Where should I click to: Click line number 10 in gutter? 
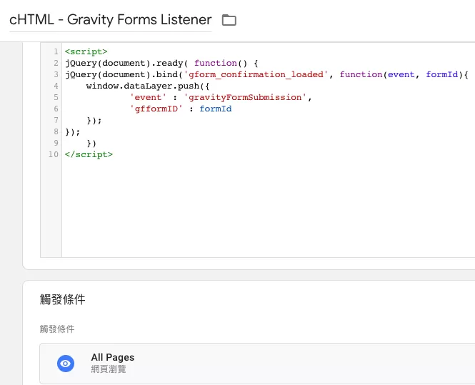point(54,154)
